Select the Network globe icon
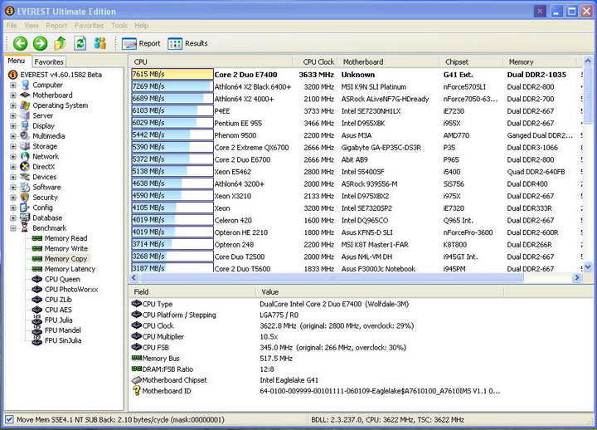This screenshot has width=597, height=430. click(25, 156)
